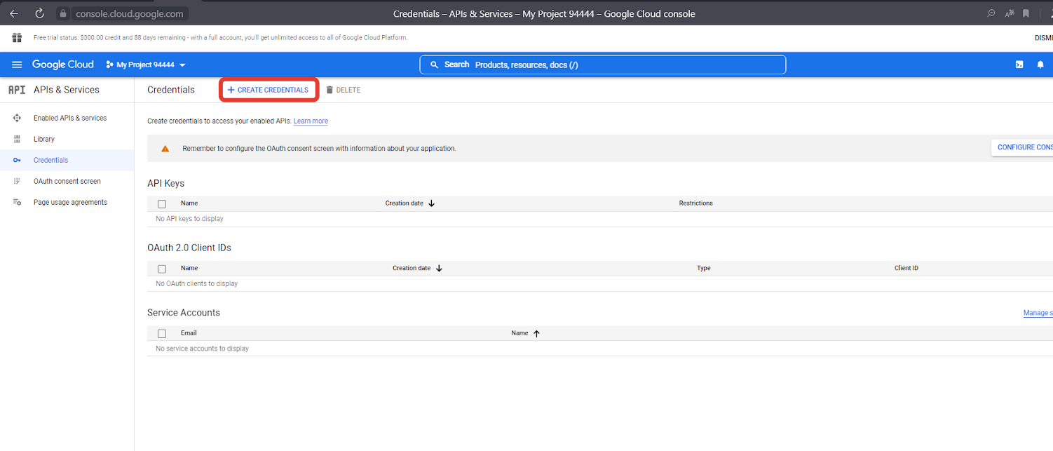The height and width of the screenshot is (451, 1053).
Task: Open the hamburger navigation menu
Action: point(17,65)
